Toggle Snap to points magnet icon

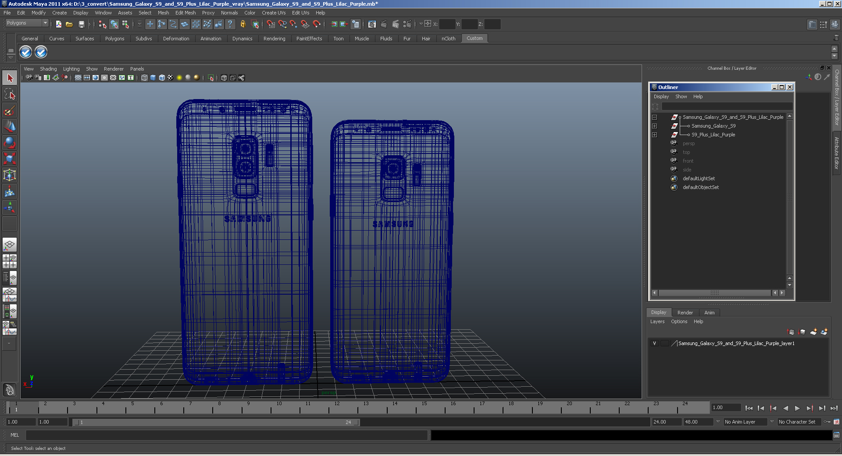tap(293, 24)
